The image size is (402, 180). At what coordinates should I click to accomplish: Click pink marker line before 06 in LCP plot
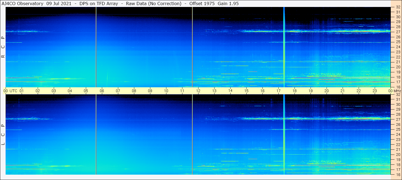click(x=96, y=134)
